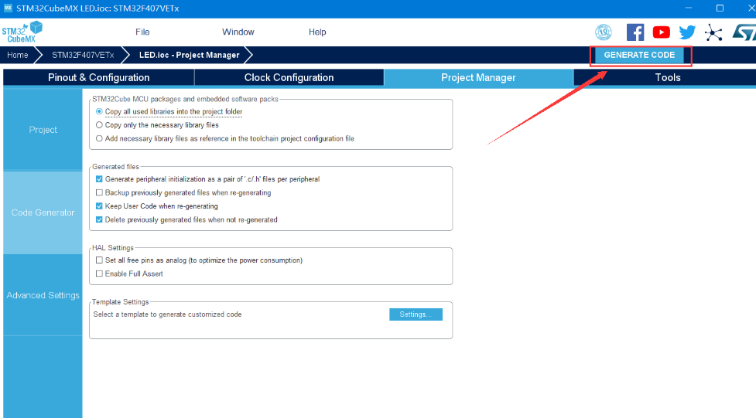Image resolution: width=756 pixels, height=418 pixels.
Task: Open the 10-year anniversary badge icon
Action: (x=603, y=32)
